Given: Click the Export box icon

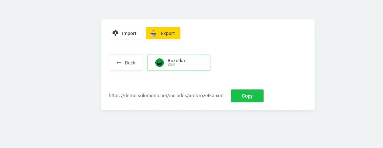Looking at the screenshot, I should 153,33.
